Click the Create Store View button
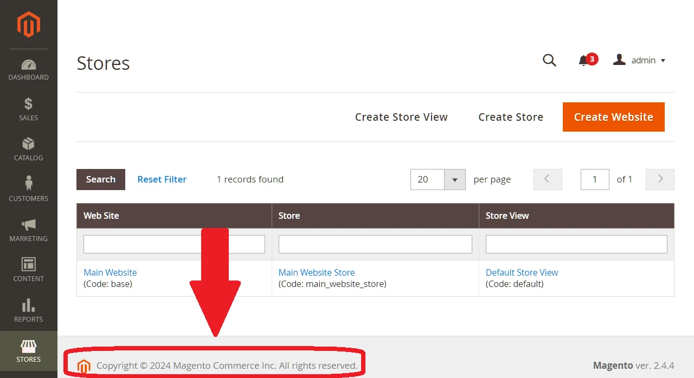This screenshot has height=378, width=694. tap(401, 117)
